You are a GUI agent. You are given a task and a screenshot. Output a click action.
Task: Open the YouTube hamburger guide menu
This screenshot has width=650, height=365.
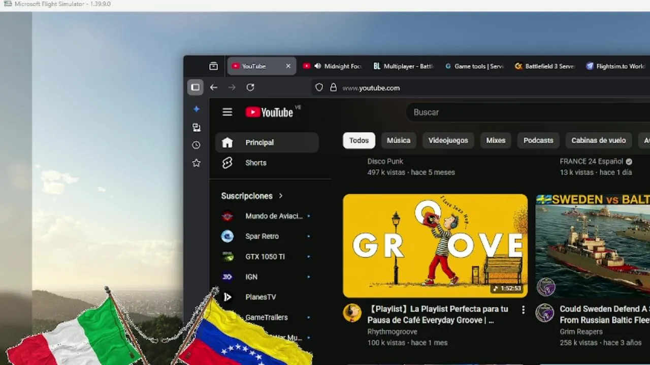click(227, 112)
